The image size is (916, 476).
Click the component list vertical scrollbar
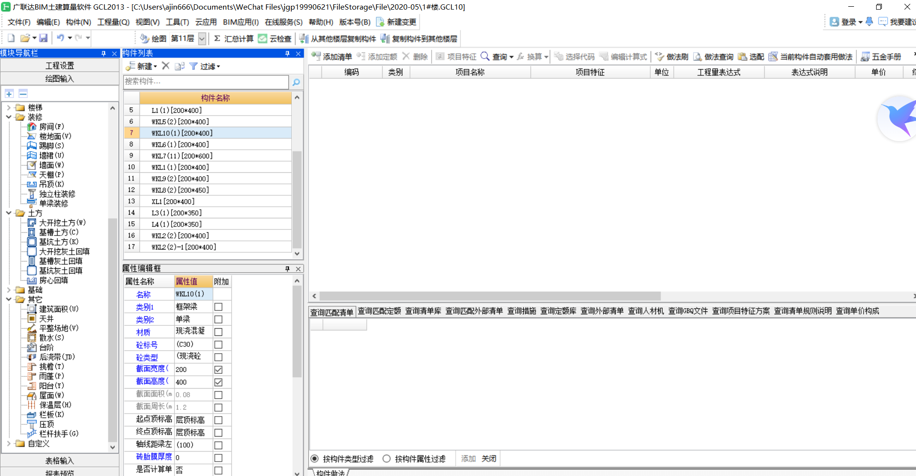(297, 199)
